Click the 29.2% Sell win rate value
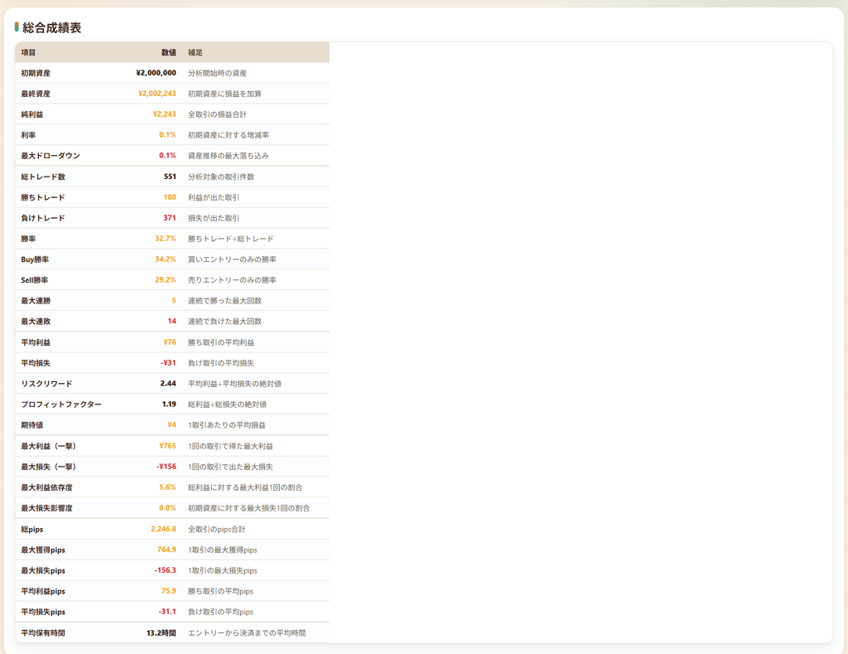Viewport: 848px width, 654px height. pyautogui.click(x=166, y=280)
